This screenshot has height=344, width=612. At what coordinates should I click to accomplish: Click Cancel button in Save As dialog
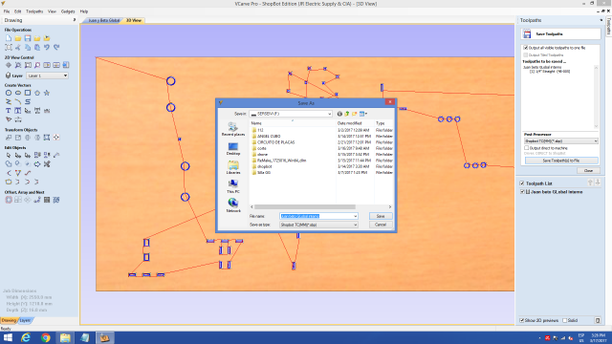pos(381,225)
